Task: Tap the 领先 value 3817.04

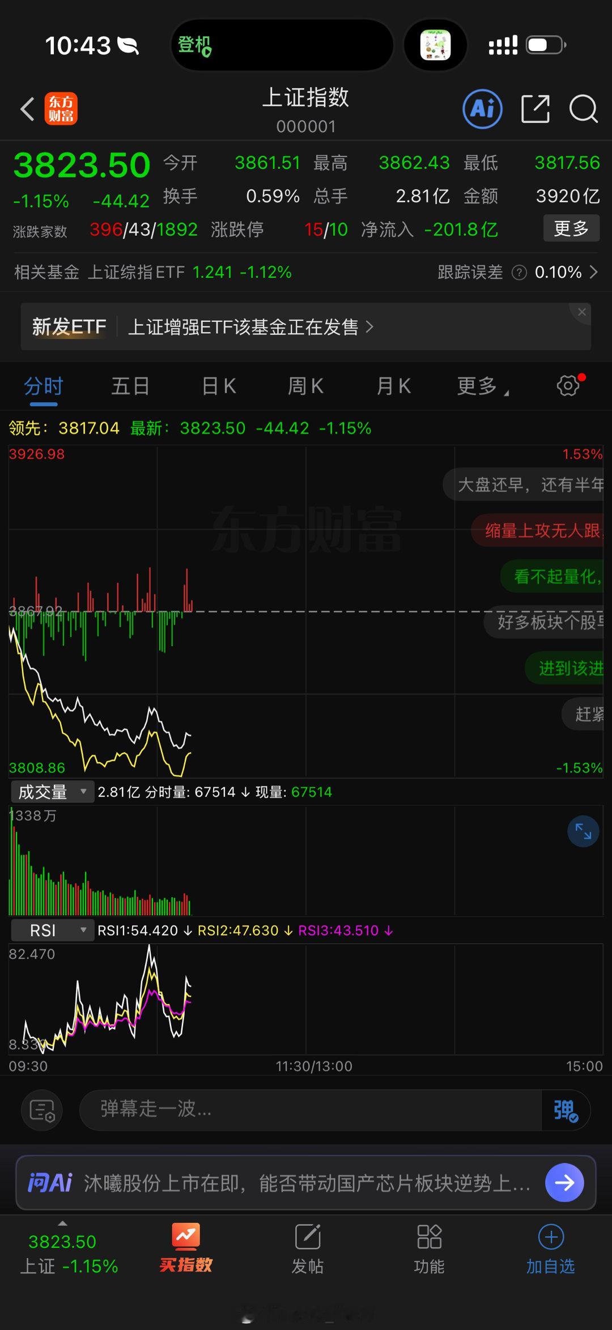Action: pos(89,428)
